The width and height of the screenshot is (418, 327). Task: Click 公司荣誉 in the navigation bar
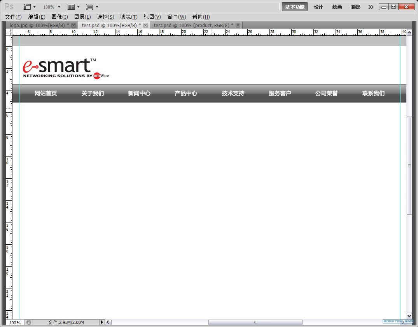[326, 94]
